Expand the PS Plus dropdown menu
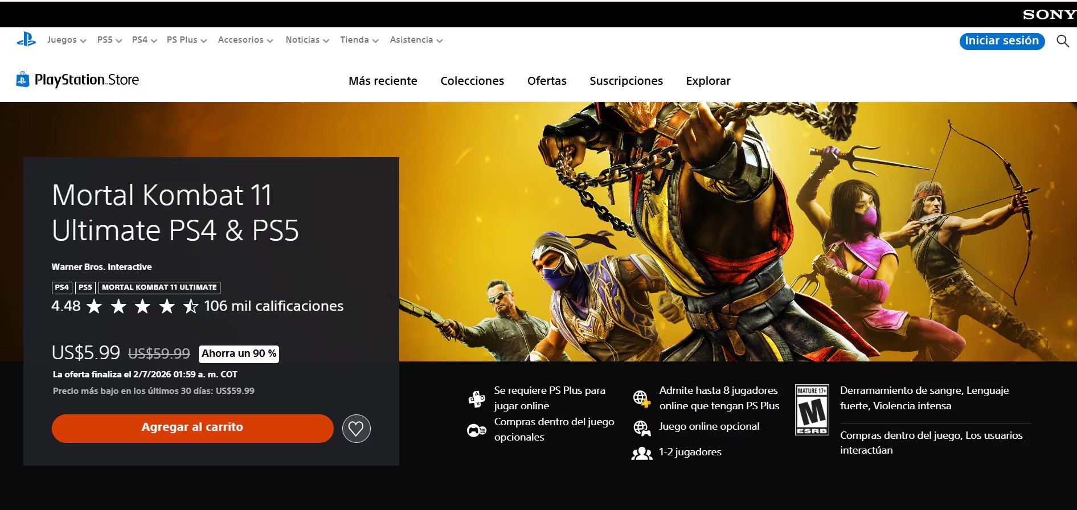Image resolution: width=1077 pixels, height=510 pixels. 187,40
